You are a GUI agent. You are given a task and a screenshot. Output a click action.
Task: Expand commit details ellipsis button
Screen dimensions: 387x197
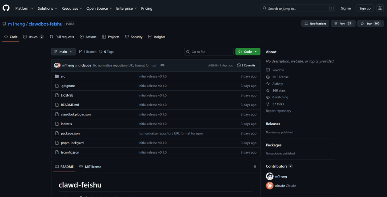(x=162, y=66)
